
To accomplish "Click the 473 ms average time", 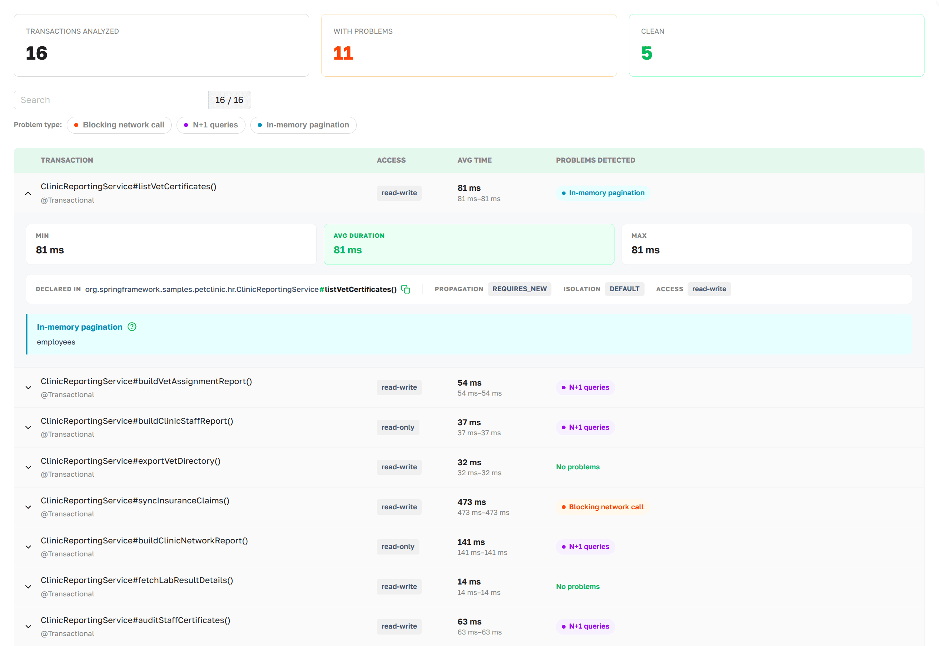I will pos(471,502).
